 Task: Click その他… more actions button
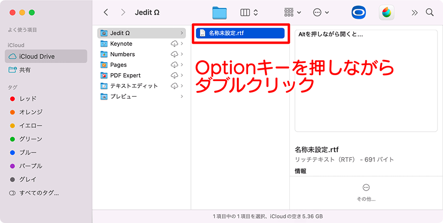[366, 193]
